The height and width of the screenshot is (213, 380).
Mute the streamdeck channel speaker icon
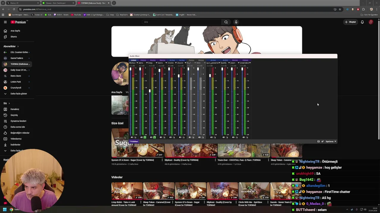(244, 137)
